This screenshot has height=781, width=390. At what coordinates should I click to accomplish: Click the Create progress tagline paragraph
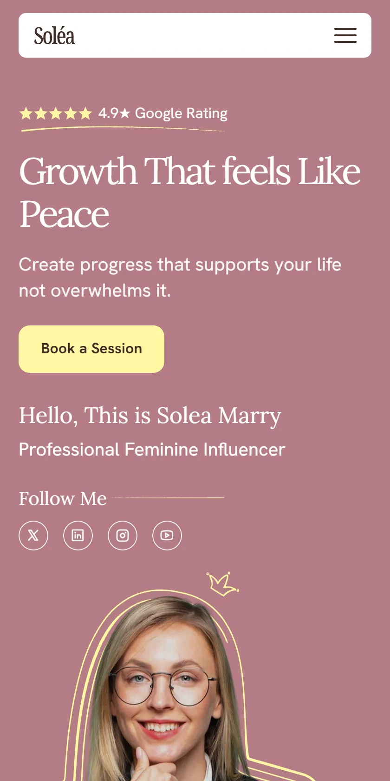[180, 278]
